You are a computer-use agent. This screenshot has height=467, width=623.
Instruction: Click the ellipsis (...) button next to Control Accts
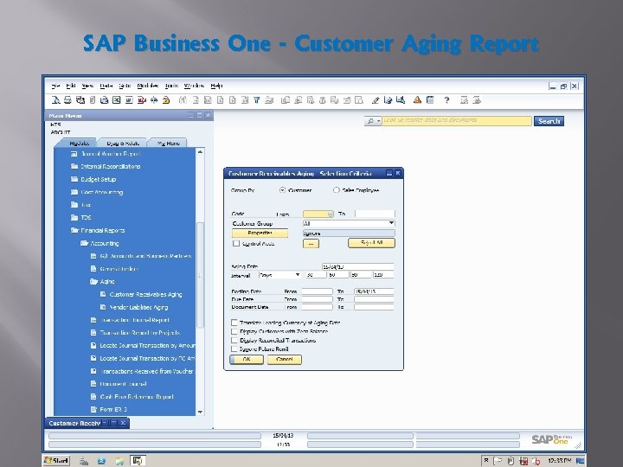click(311, 243)
